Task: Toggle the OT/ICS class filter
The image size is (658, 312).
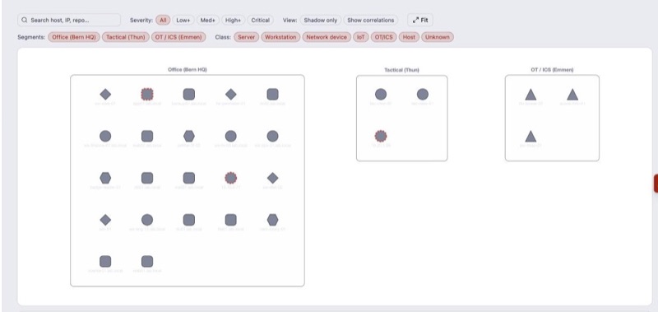Action: tap(383, 37)
